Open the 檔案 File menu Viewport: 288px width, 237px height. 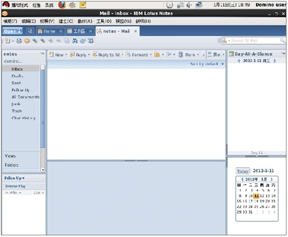(x=10, y=21)
